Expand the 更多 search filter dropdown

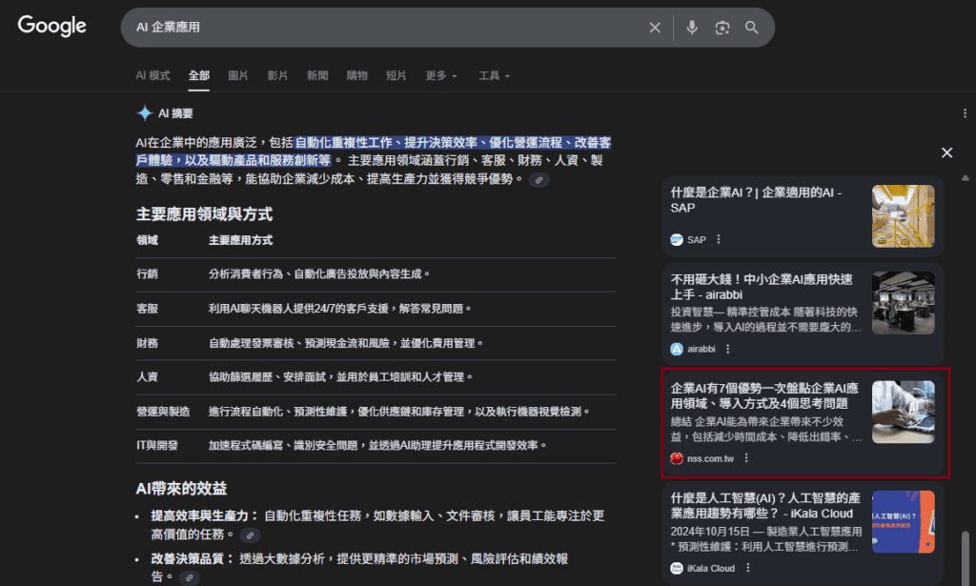click(x=440, y=75)
